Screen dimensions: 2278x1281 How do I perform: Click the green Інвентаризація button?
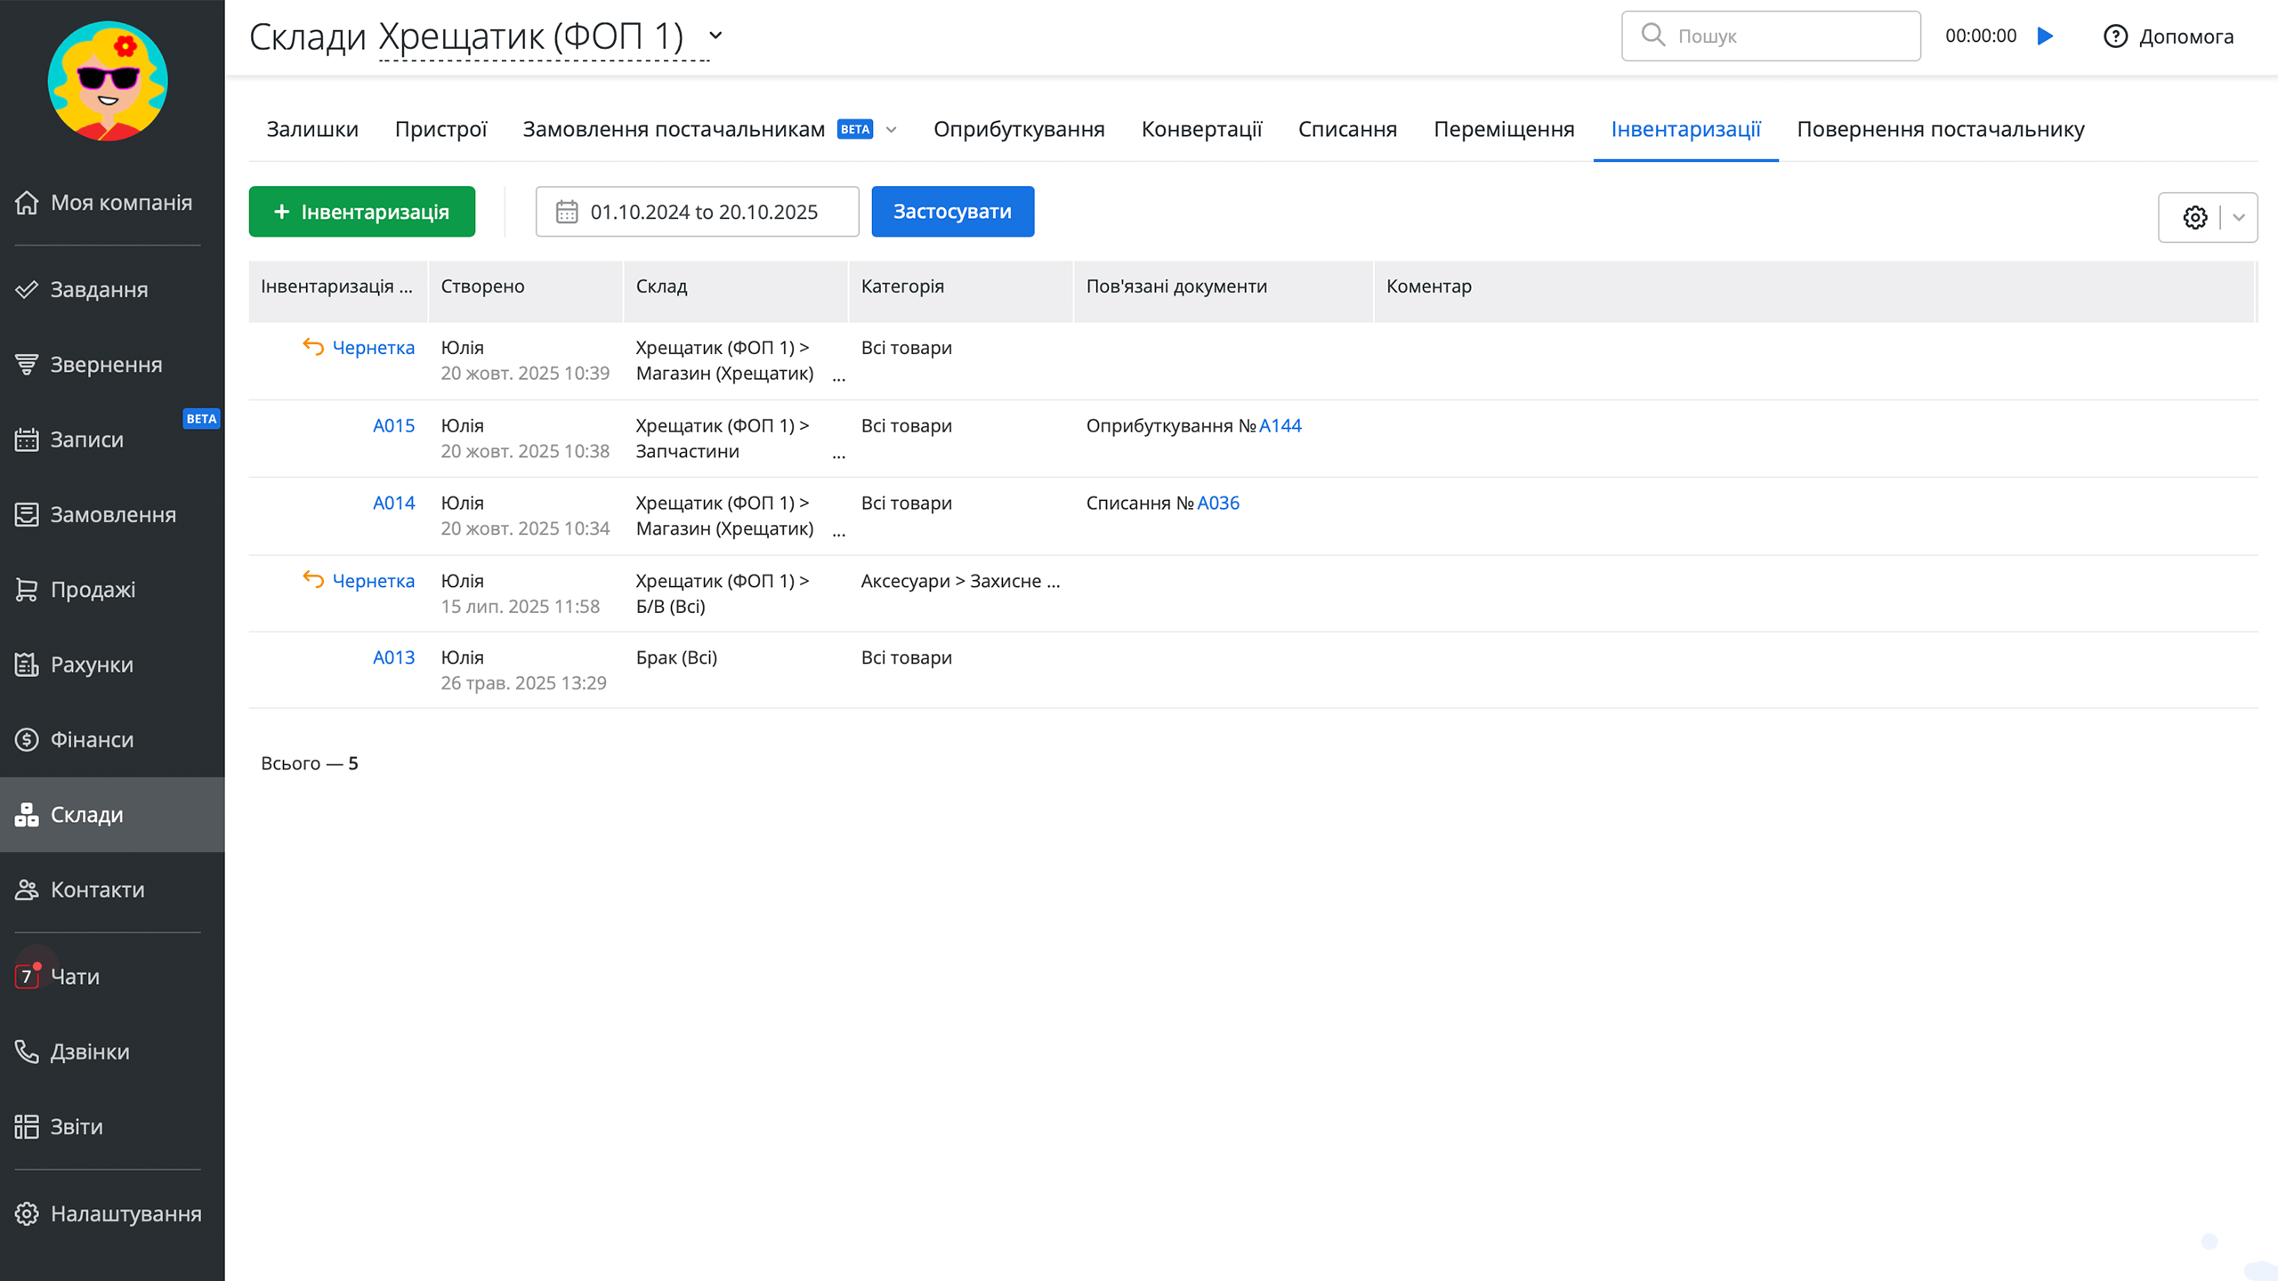(361, 212)
